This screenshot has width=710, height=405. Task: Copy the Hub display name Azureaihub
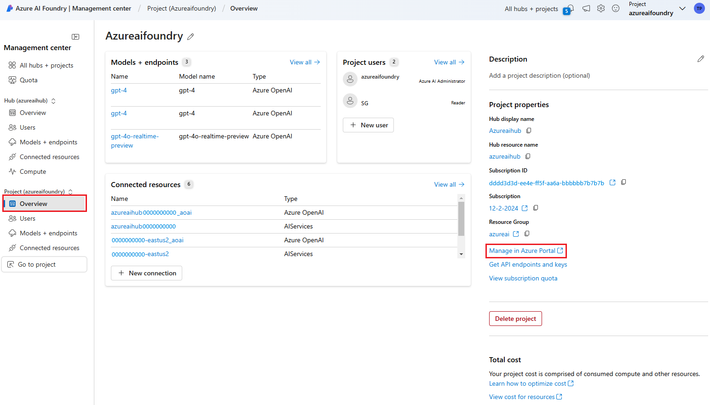point(529,131)
